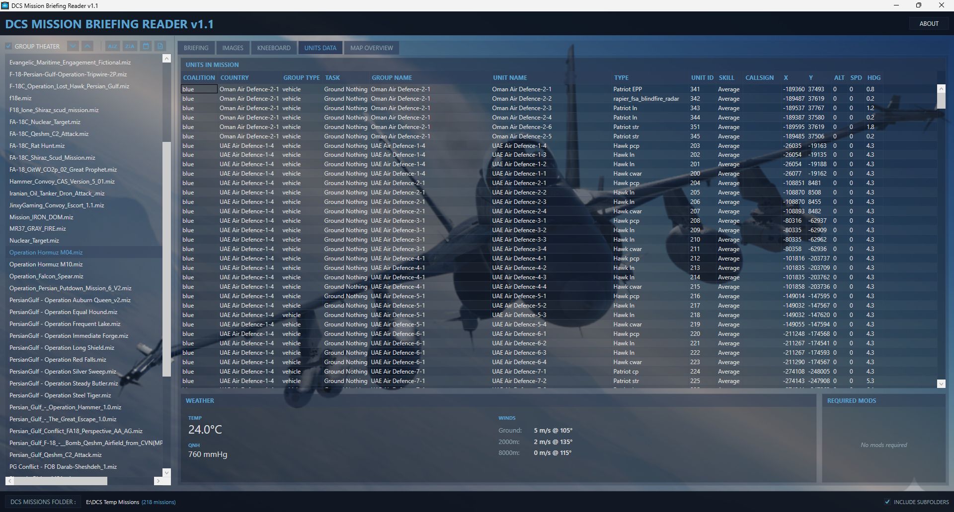Click the About button
Screen dimensions: 954x512
click(x=929, y=24)
